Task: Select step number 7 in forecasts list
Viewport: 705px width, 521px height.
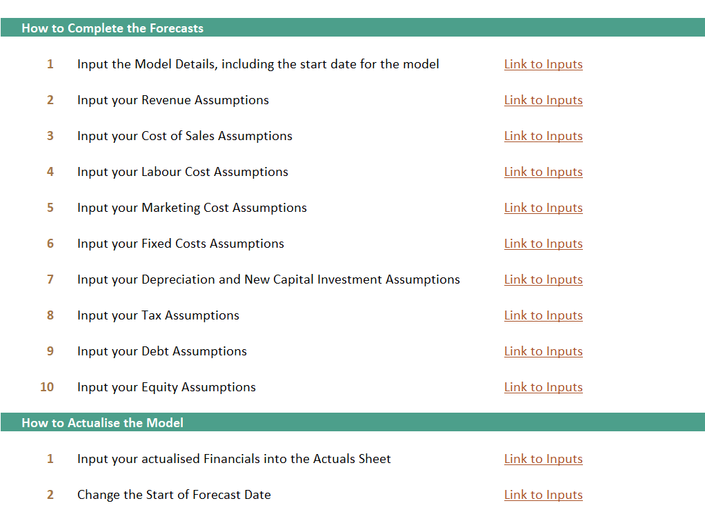Action: (x=50, y=279)
